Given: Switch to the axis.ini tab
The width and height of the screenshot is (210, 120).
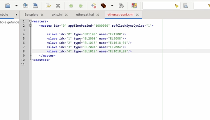Looking at the screenshot, I should coord(57,14).
